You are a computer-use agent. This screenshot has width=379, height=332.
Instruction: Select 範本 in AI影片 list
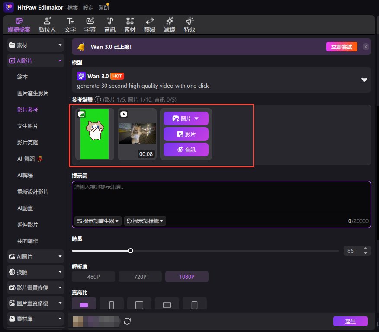click(22, 77)
